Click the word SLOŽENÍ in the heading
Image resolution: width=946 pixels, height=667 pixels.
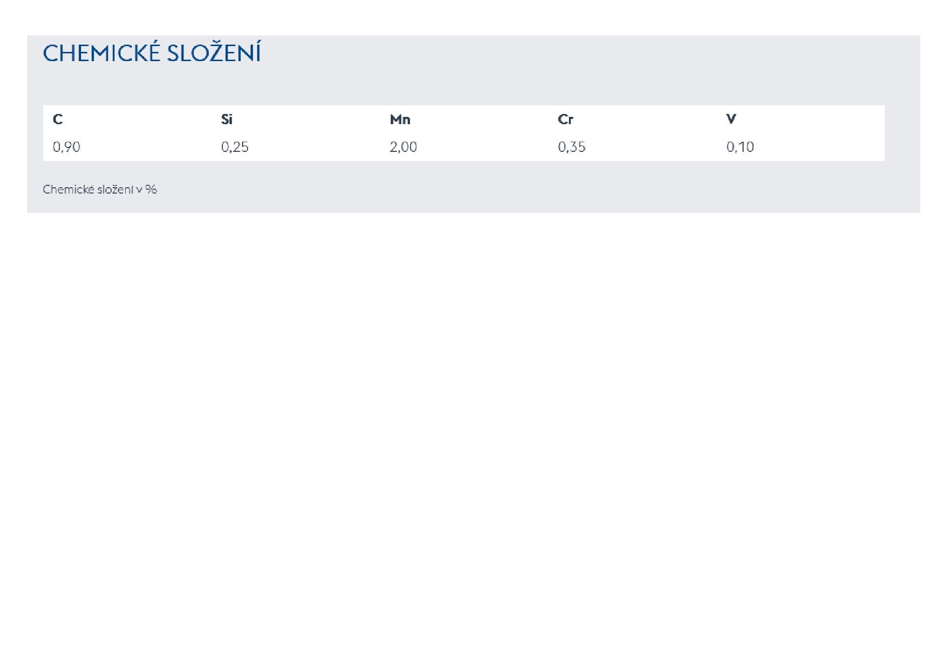pos(214,53)
